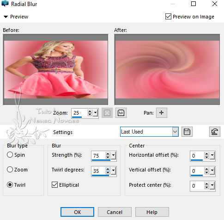Click the Pan crosshair button
This screenshot has width=224, height=220.
(x=162, y=113)
